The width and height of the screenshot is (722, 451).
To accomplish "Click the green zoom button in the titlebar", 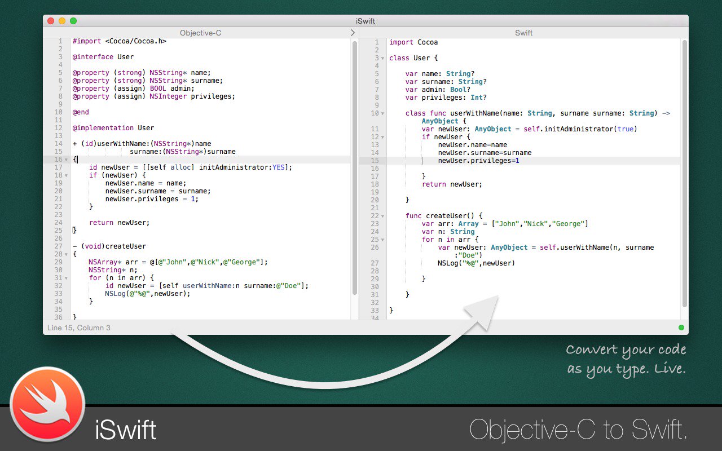I will [73, 20].
